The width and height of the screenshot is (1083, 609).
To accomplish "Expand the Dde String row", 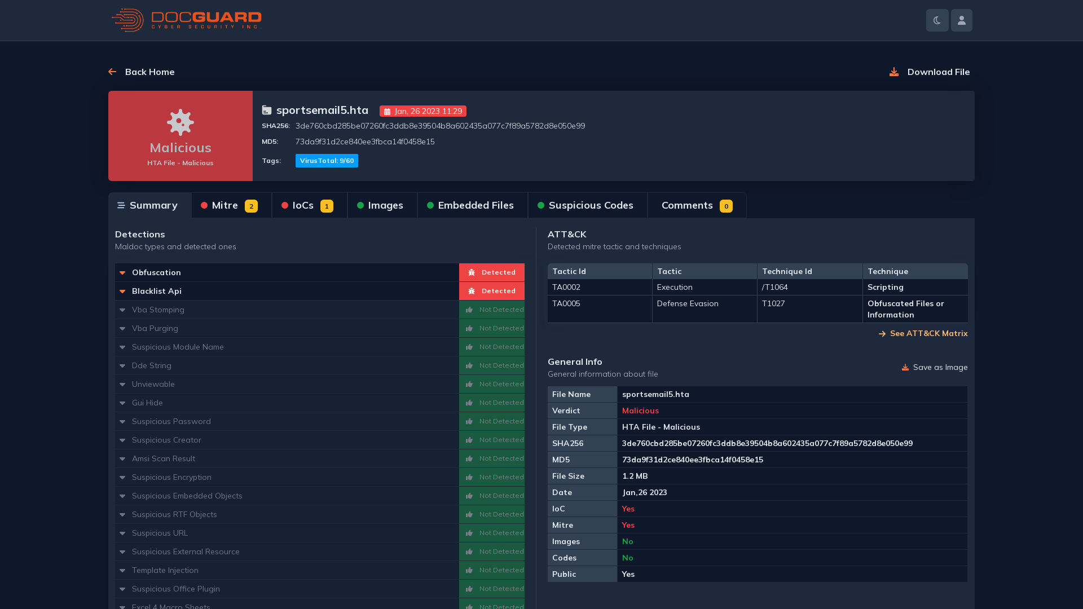I will click(x=287, y=365).
